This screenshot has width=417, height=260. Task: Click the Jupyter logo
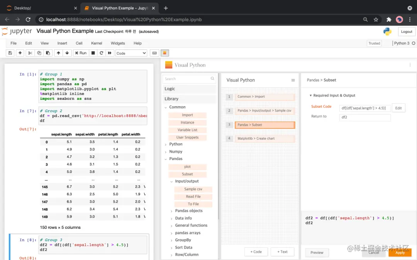[x=17, y=31]
